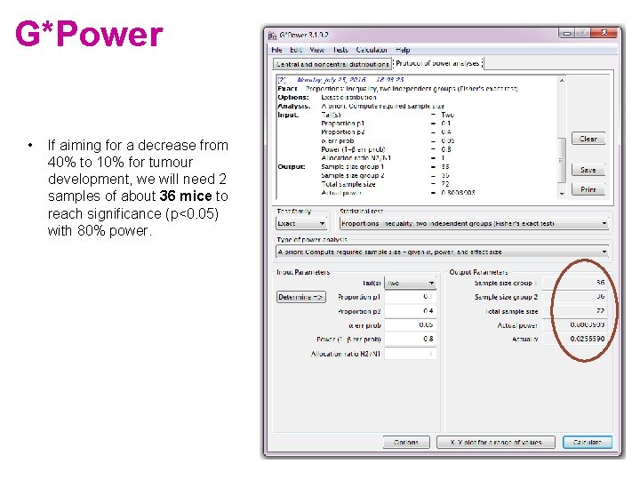Expand the Type of power analysis dropdown
Screen dimensions: 640x480
click(442, 252)
